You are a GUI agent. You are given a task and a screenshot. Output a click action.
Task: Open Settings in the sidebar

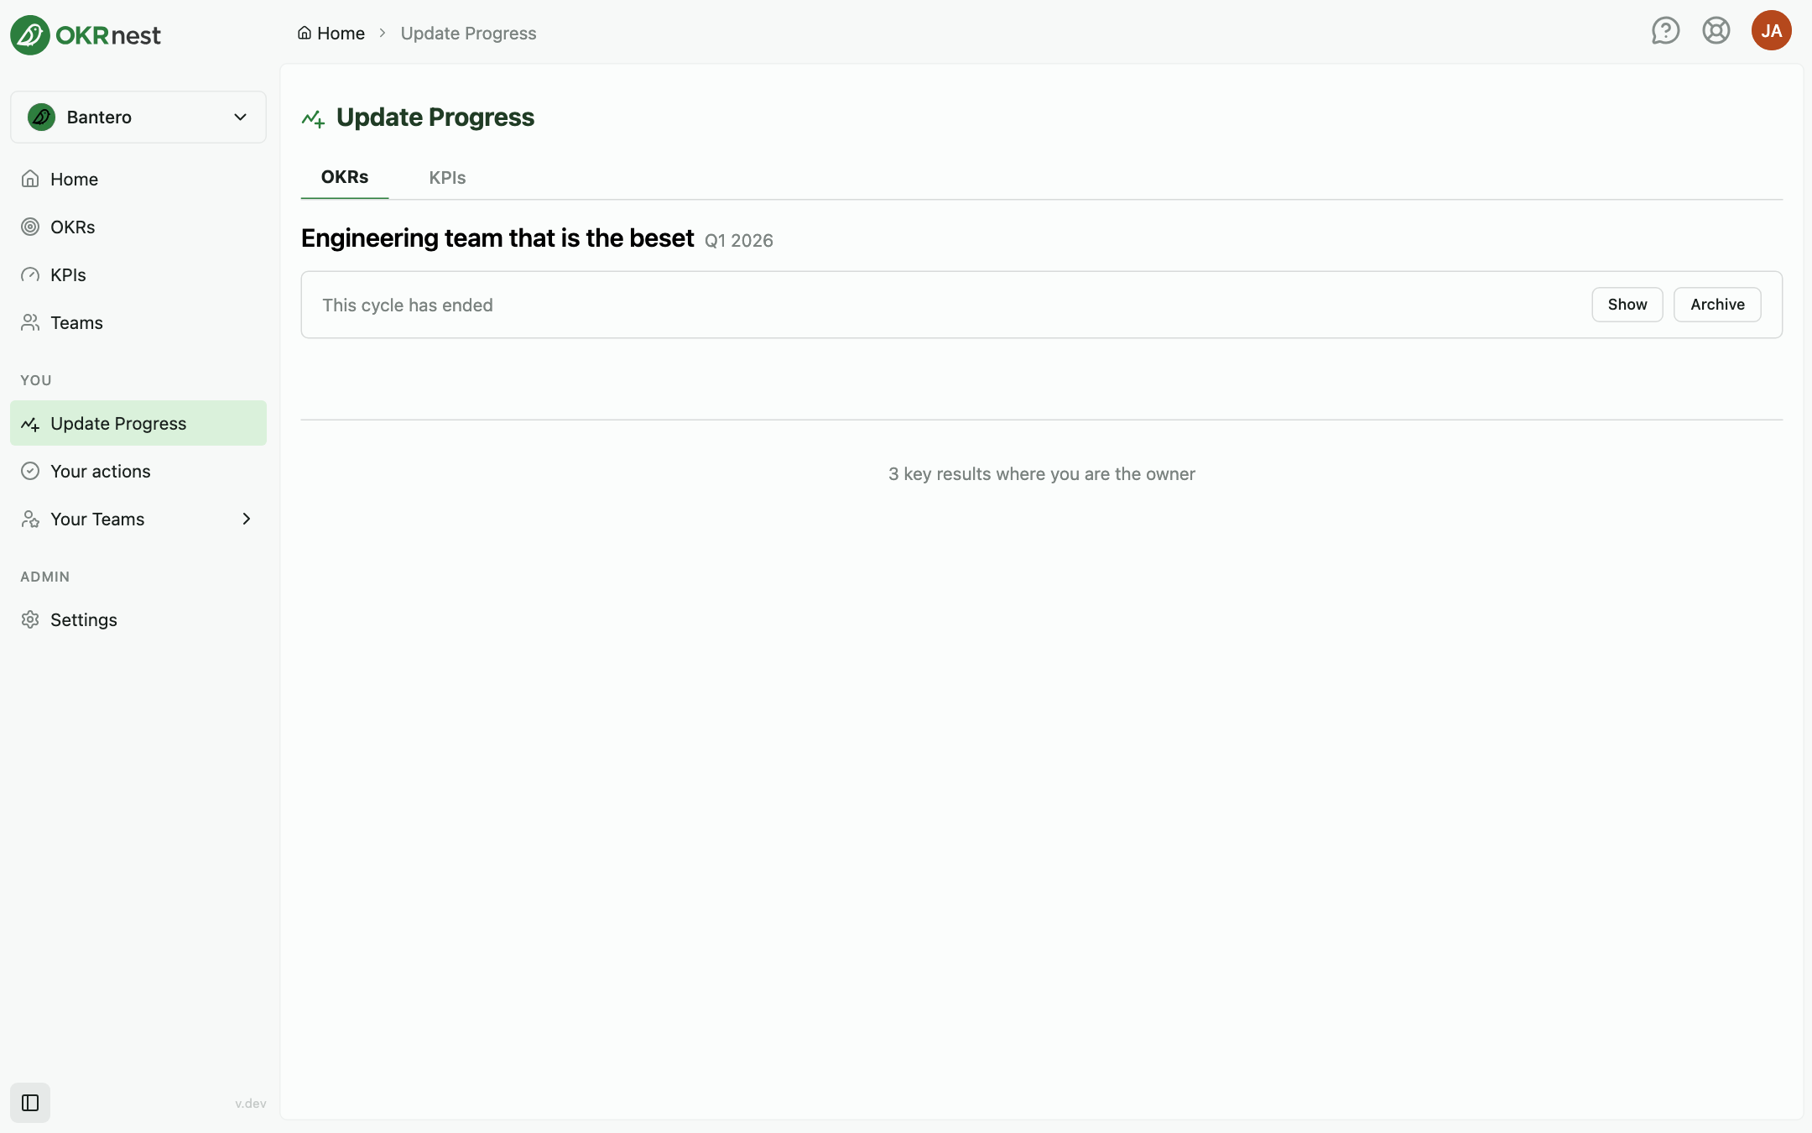(x=138, y=619)
